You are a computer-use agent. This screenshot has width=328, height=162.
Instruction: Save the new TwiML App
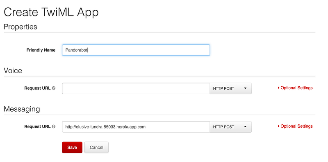pos(72,147)
